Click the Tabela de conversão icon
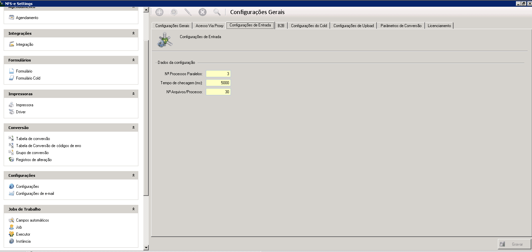Screen dimensions: 532x252 (11, 138)
